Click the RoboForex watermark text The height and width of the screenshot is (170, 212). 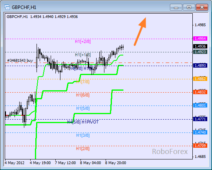point(170,152)
